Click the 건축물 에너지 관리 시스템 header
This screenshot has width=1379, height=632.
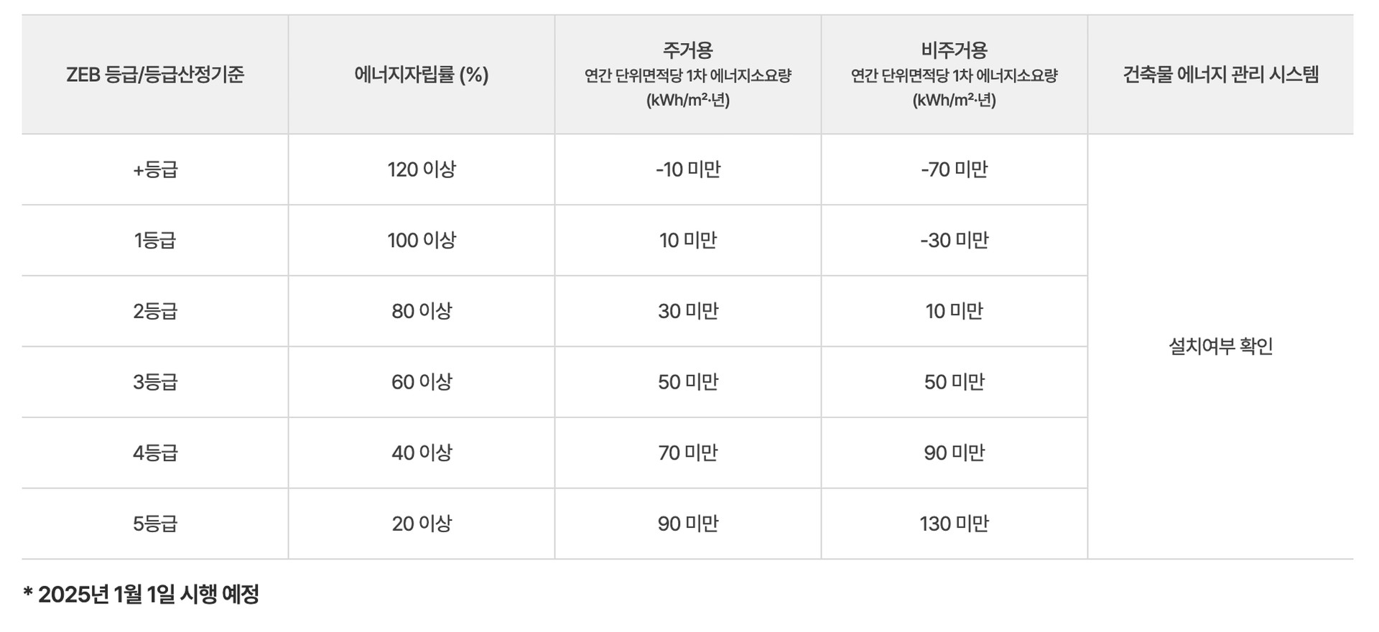[x=1220, y=75]
